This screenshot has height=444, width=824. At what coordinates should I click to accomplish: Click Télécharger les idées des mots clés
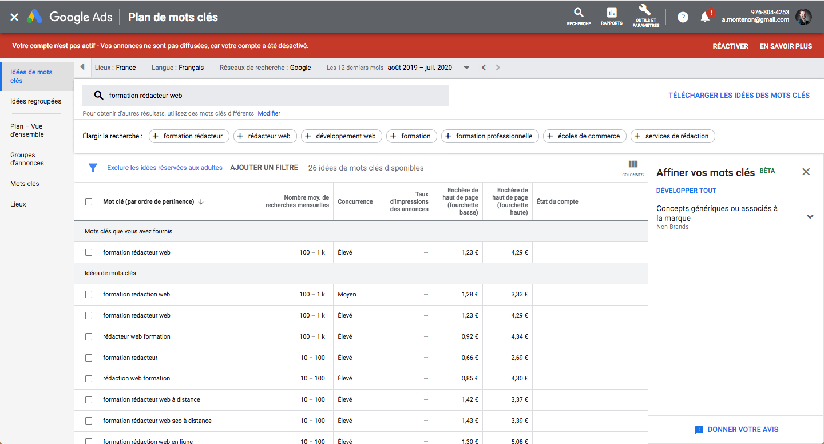(739, 96)
